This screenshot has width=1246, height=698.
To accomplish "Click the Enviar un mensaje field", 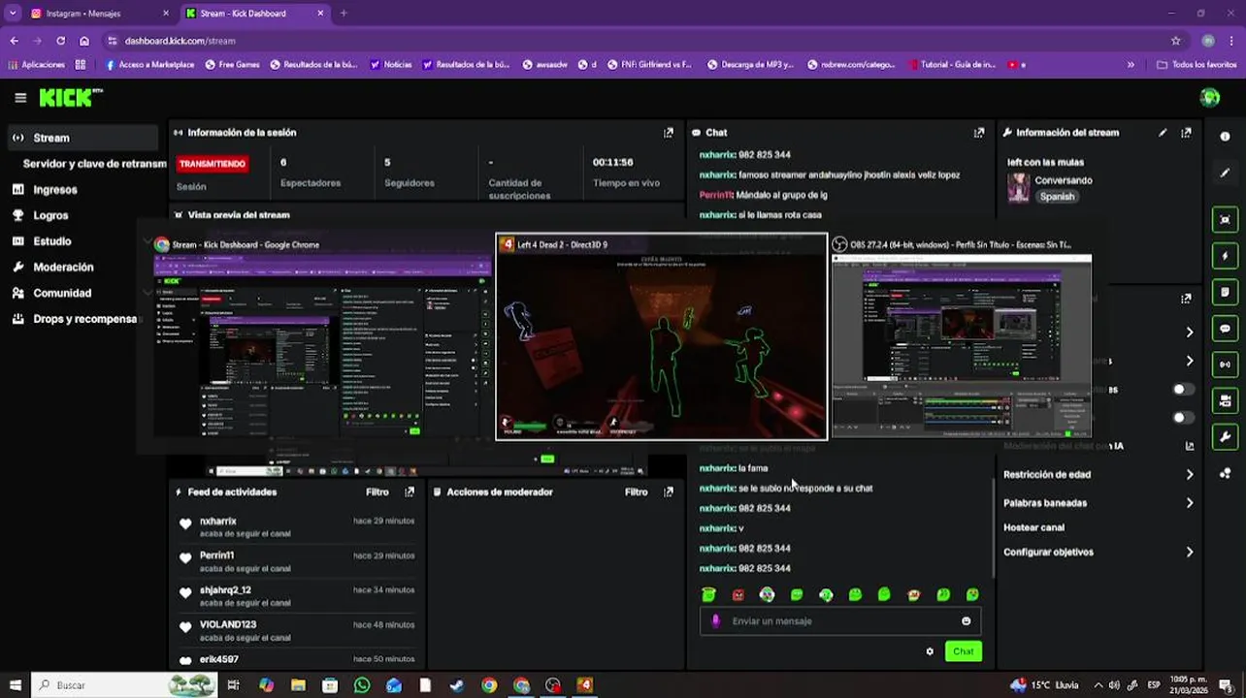I will click(840, 621).
